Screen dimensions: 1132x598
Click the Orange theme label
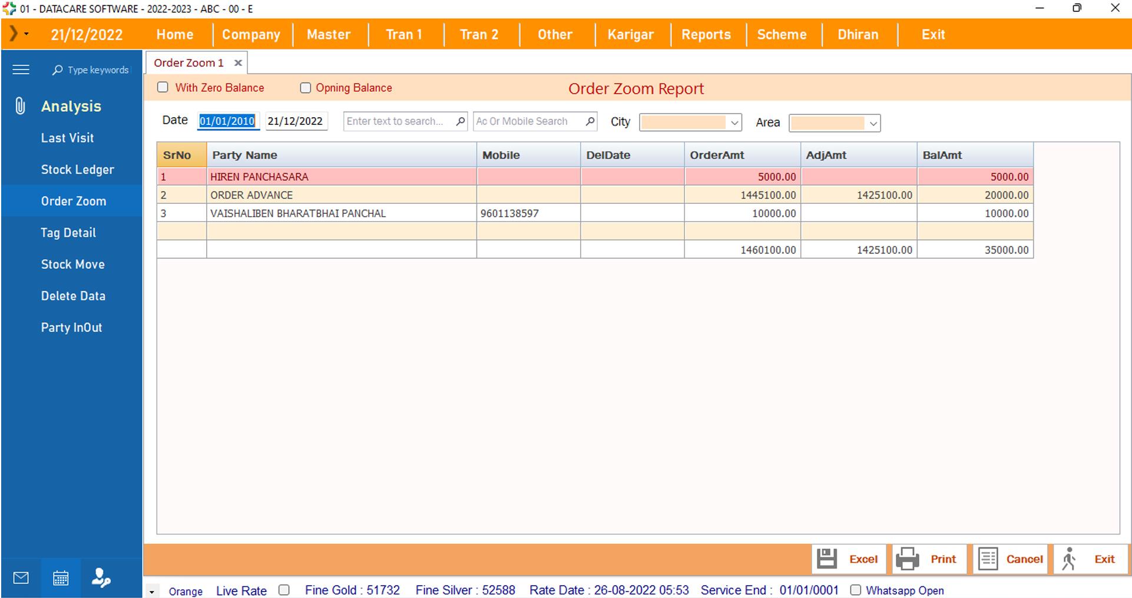coord(186,591)
